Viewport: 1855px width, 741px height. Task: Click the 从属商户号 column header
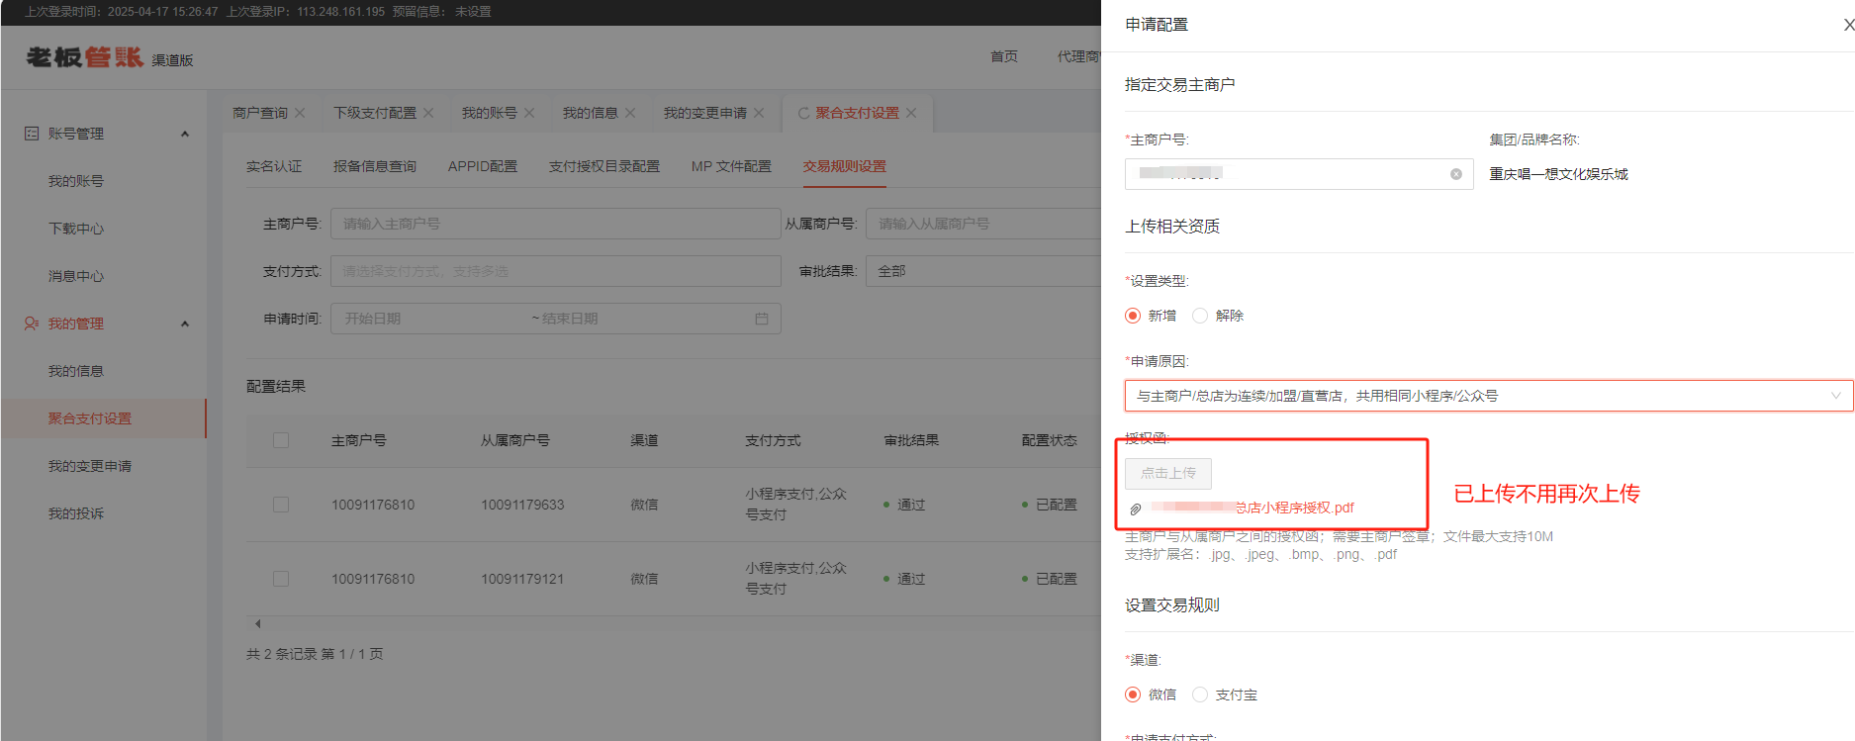(x=515, y=440)
